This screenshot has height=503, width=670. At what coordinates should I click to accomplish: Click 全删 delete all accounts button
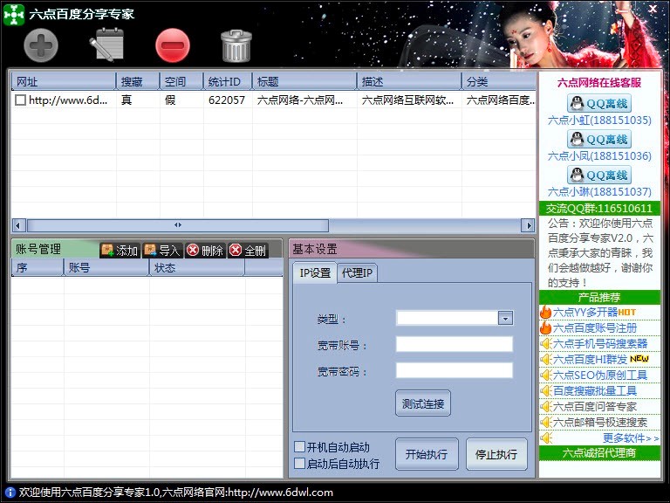(x=248, y=251)
